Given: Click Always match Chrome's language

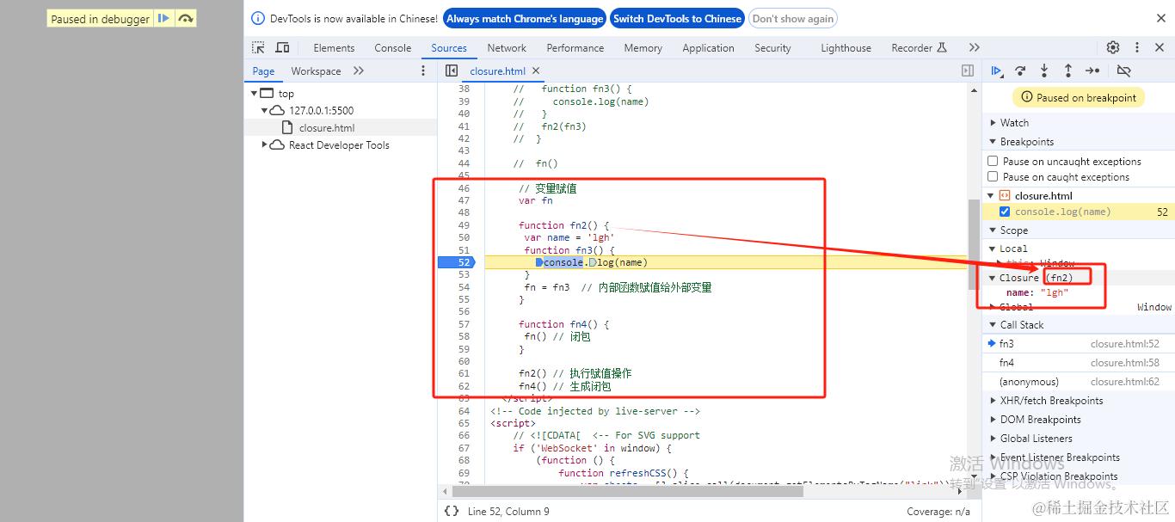Looking at the screenshot, I should click(x=525, y=18).
